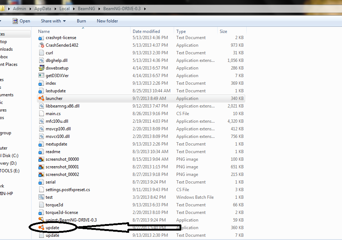
Task: Click the screenshot_00002 image icon
Action: pyautogui.click(x=41, y=175)
